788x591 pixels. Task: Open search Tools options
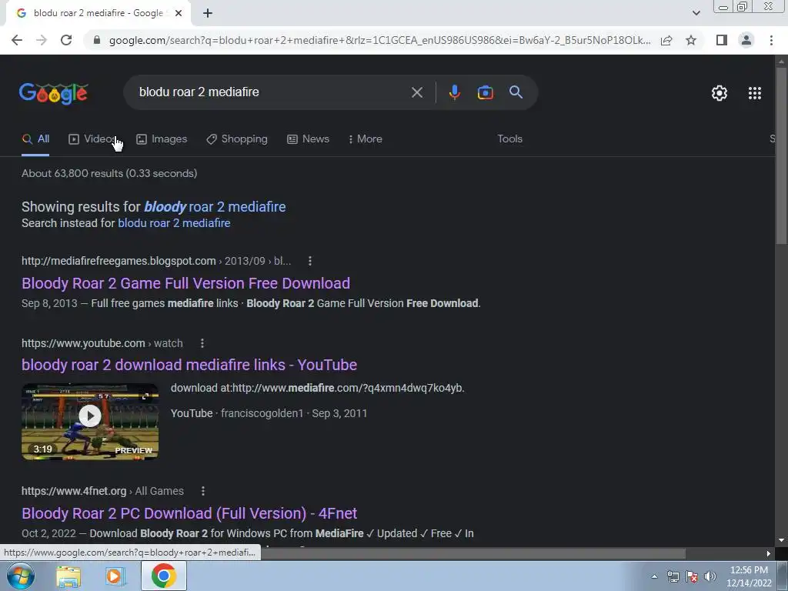(x=509, y=139)
